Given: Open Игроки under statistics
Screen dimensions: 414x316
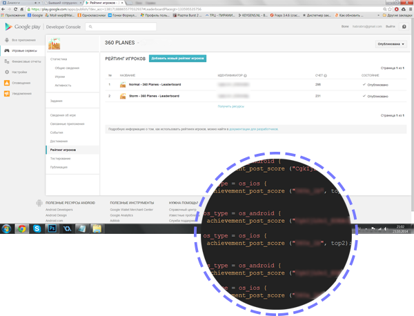Looking at the screenshot, I should (x=60, y=77).
